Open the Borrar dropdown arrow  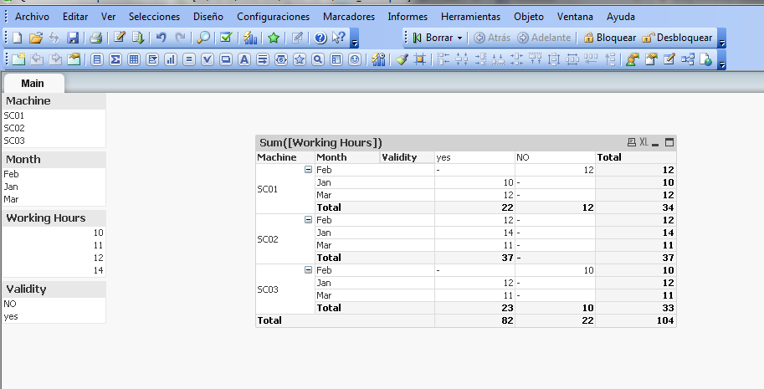pos(459,38)
